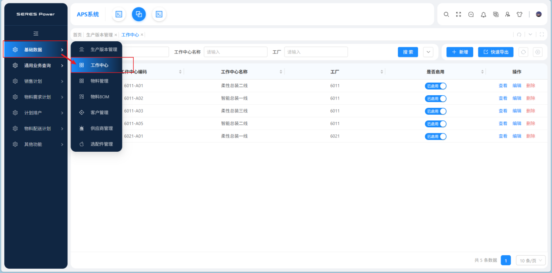Viewport: 552px width, 273px height.
Task: Sort by 是否启用 column arrows
Action: pyautogui.click(x=482, y=72)
